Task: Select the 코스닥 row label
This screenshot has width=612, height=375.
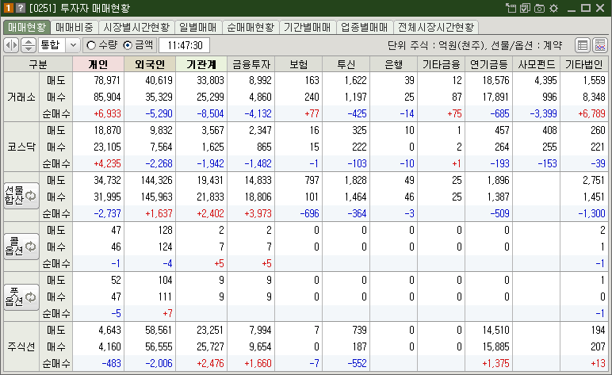Action: point(21,147)
